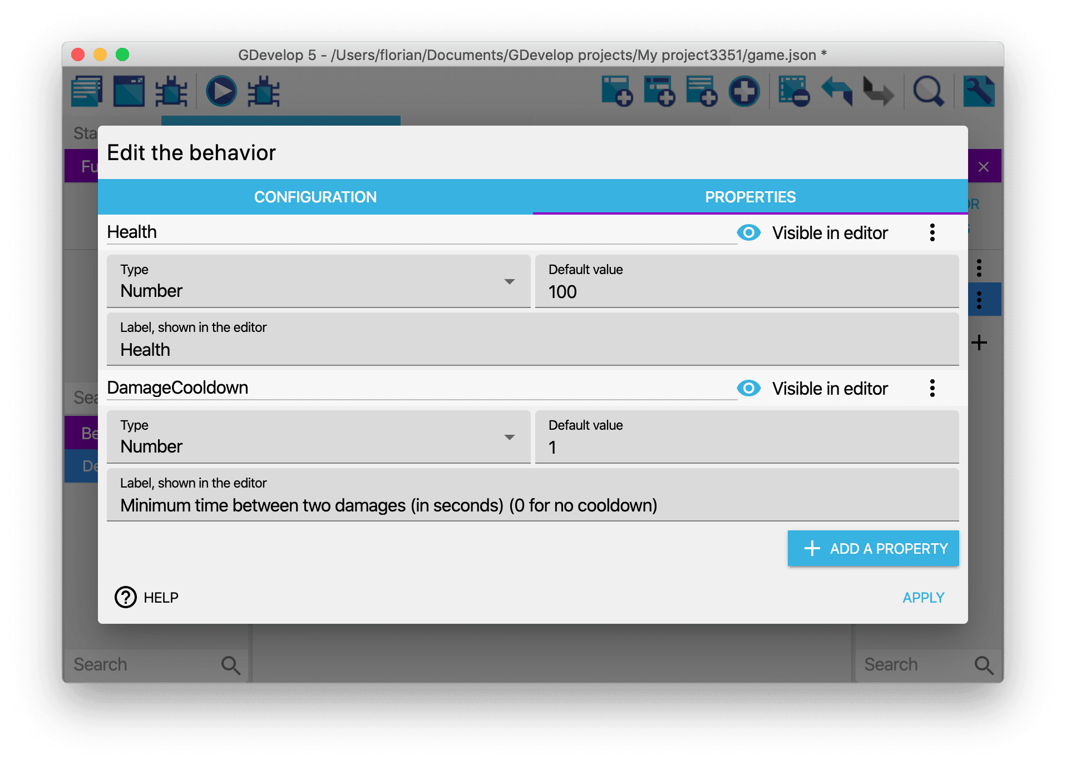Open the Help link
1066x765 pixels.
coord(147,598)
